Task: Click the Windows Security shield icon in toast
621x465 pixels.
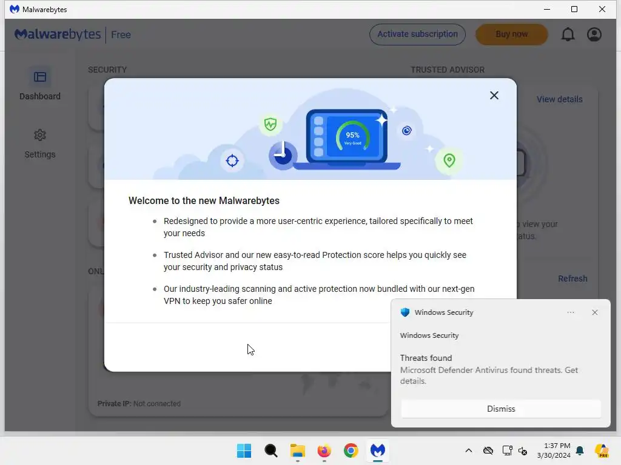Action: tap(404, 312)
